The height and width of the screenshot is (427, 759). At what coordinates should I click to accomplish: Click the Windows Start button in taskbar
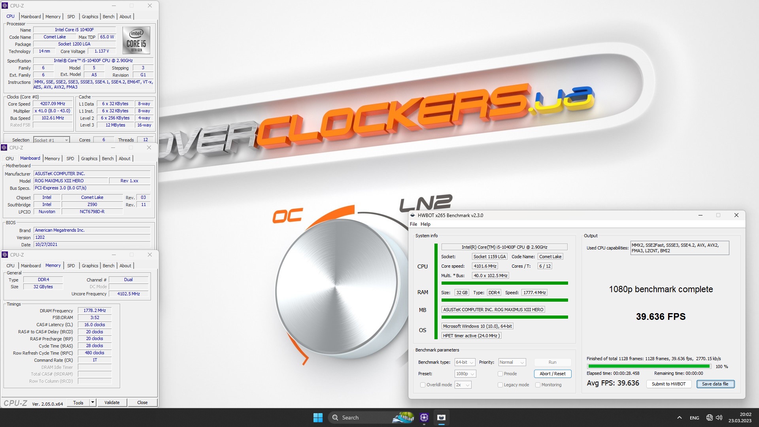click(318, 418)
